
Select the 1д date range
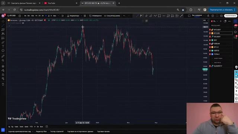(x=9, y=127)
